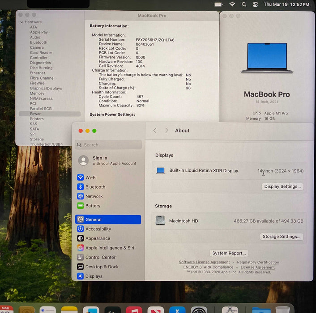Click the Macintosh HD drive icon
Image resolution: width=316 pixels, height=313 pixels.
pos(160,220)
